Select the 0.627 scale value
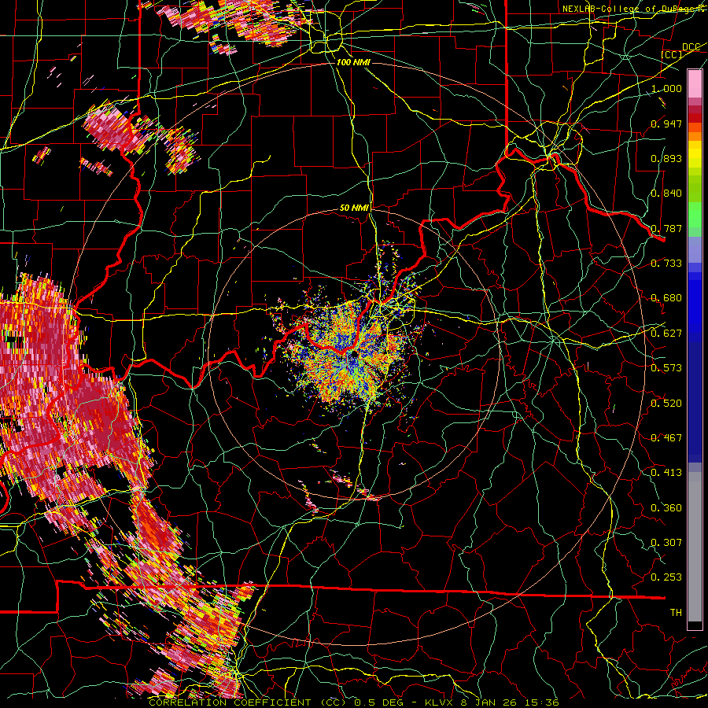The width and height of the screenshot is (708, 708). click(666, 334)
